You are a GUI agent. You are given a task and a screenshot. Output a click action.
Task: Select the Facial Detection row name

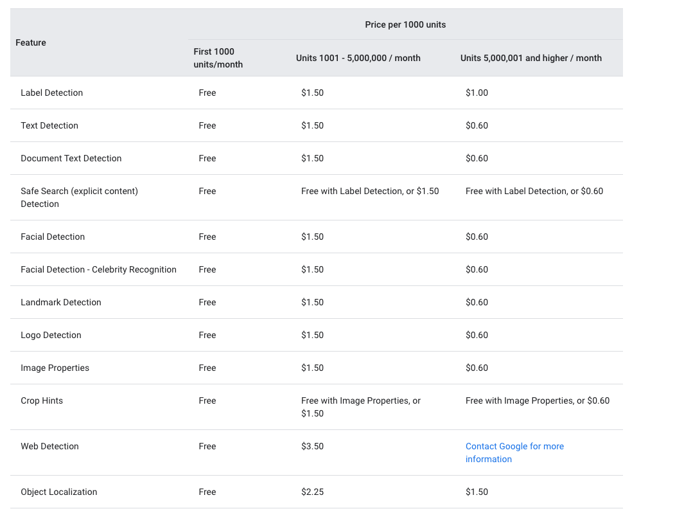(53, 237)
